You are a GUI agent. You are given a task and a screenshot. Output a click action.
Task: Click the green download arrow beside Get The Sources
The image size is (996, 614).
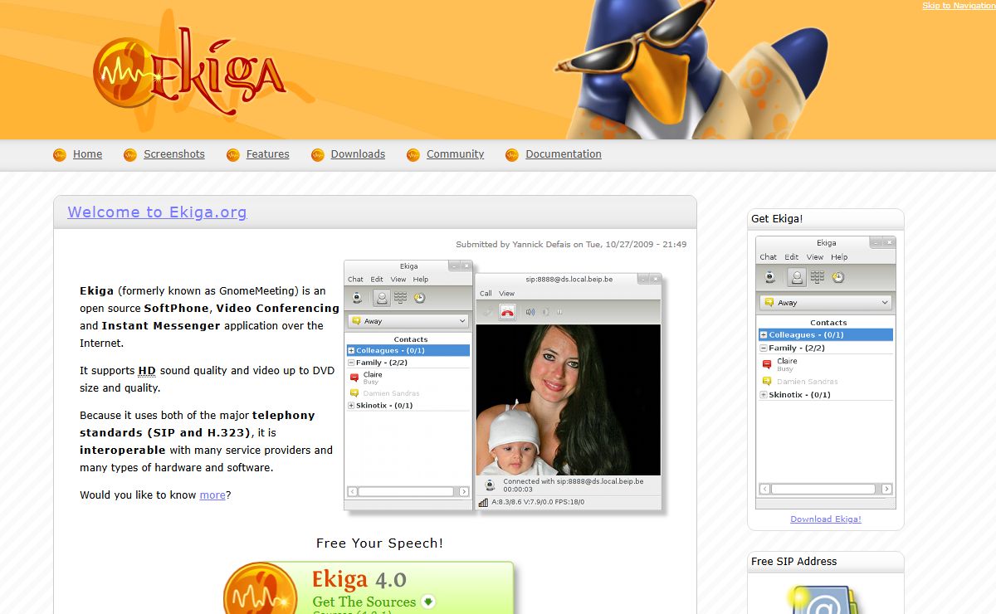[x=428, y=602]
